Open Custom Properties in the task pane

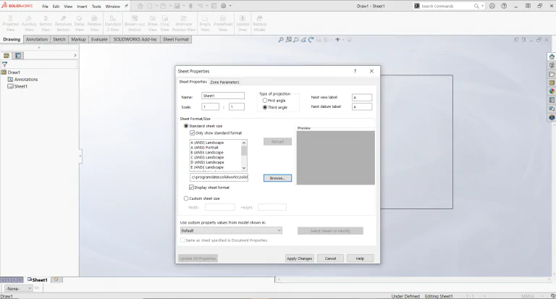click(x=552, y=100)
